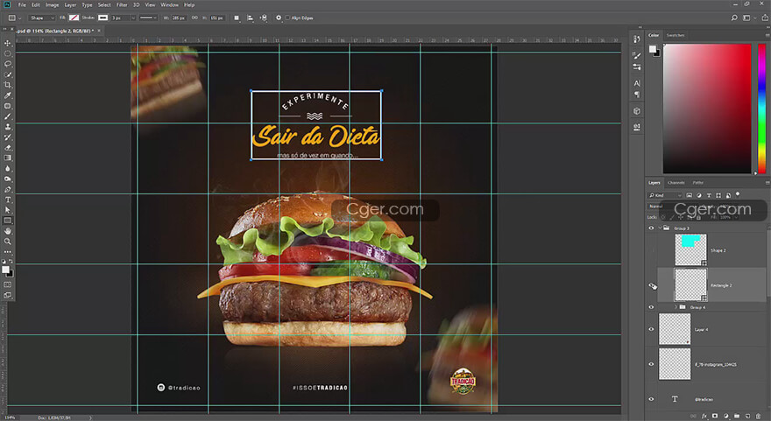
Task: Open the 3D panel icon in dock
Action: 637,111
